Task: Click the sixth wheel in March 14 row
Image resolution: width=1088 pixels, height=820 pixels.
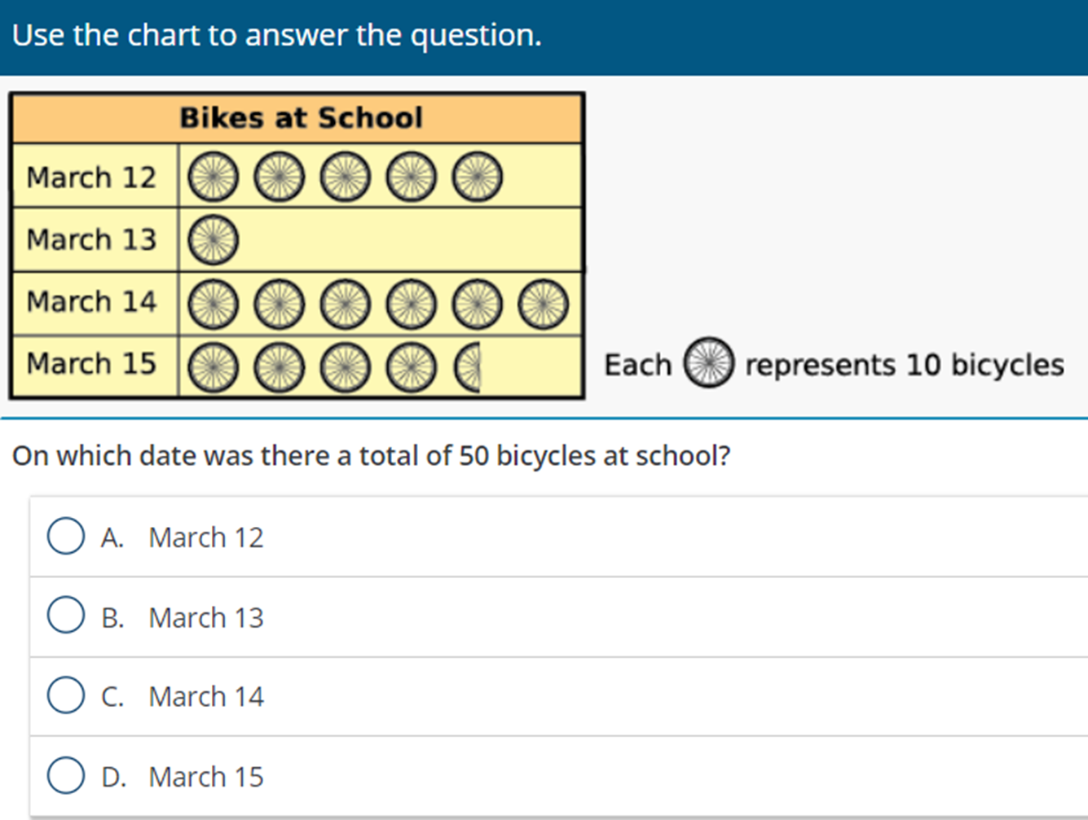Action: coord(544,304)
